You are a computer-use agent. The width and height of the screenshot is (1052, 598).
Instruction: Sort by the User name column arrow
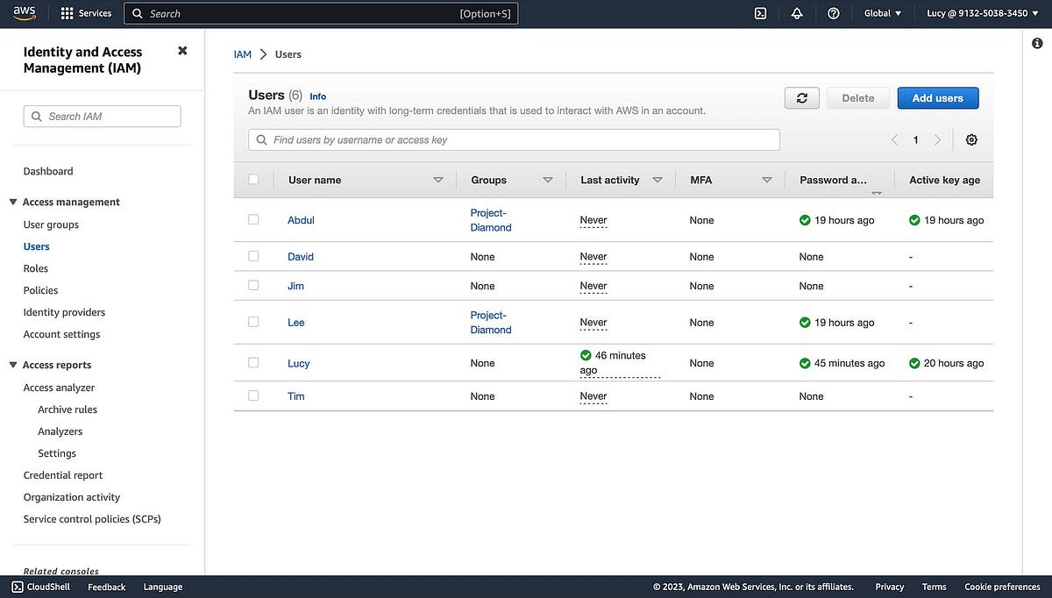point(438,180)
